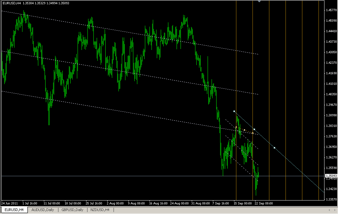The width and height of the screenshot is (338, 214).
Task: Select the cyan trendline's middle anchor point
Action: 254,129
